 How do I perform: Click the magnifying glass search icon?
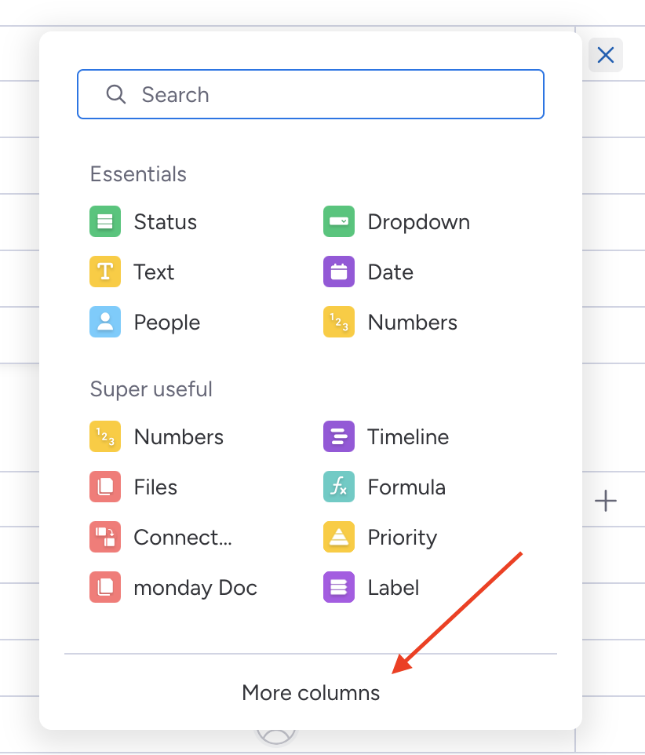coord(116,94)
